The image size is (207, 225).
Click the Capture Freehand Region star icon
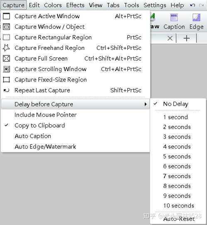click(x=7, y=48)
